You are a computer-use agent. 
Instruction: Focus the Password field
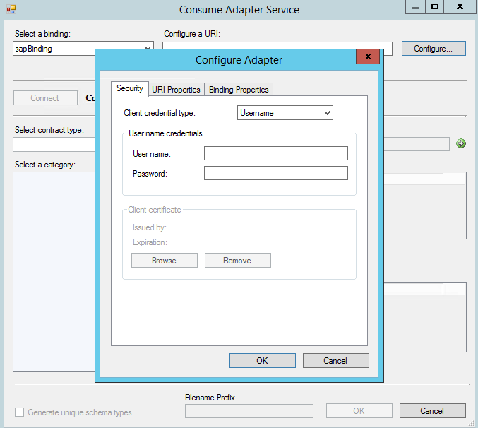[276, 173]
